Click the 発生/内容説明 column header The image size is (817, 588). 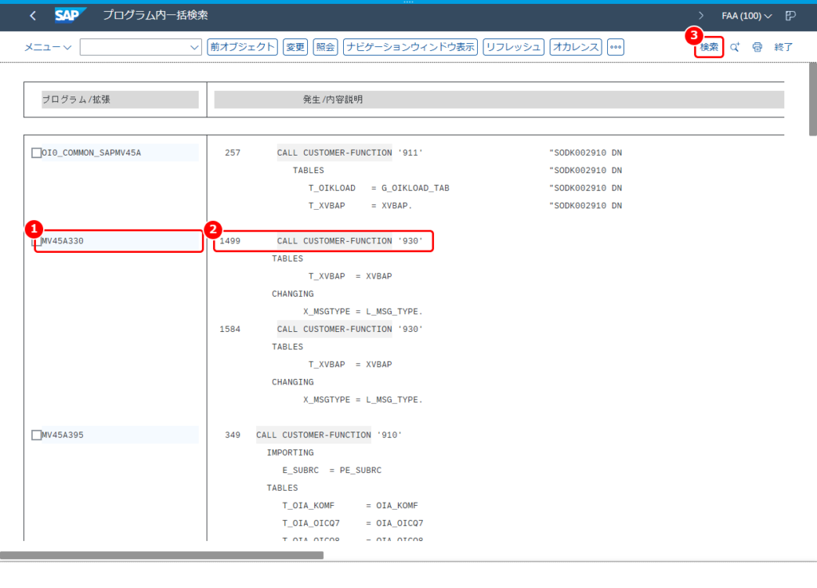(x=499, y=100)
